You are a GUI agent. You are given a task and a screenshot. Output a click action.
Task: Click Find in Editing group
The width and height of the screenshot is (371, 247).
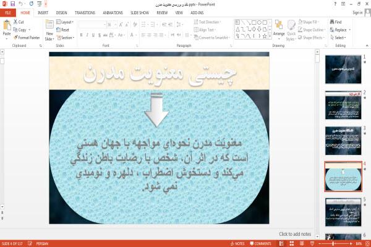coord(336,22)
